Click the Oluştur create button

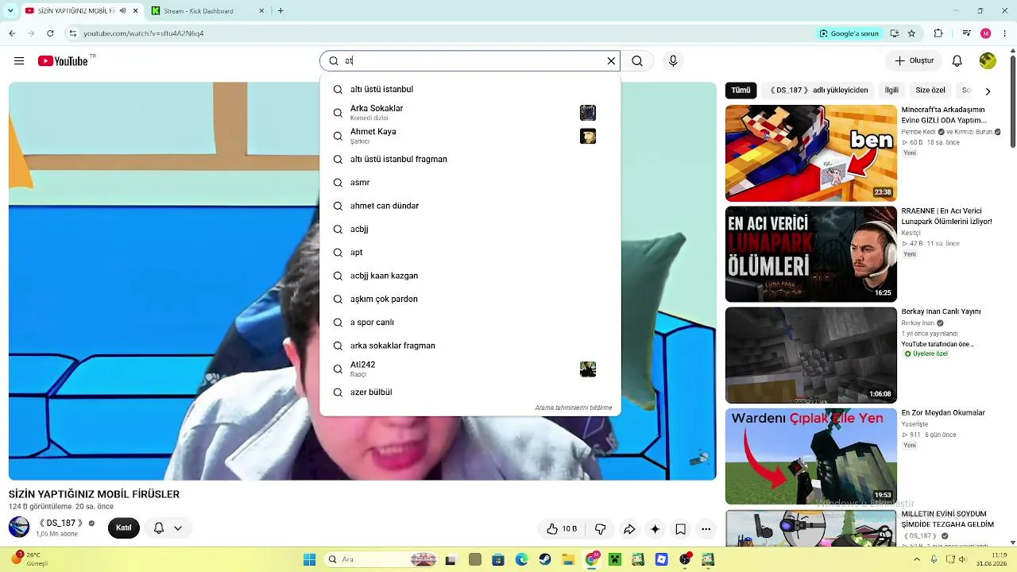914,61
